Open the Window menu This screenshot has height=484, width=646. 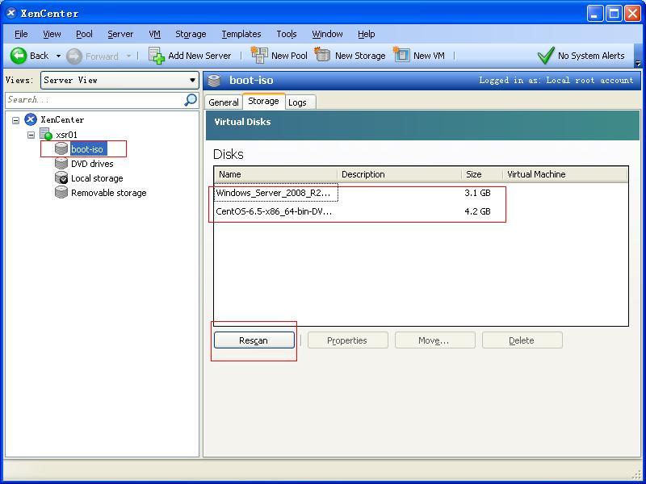coord(327,34)
